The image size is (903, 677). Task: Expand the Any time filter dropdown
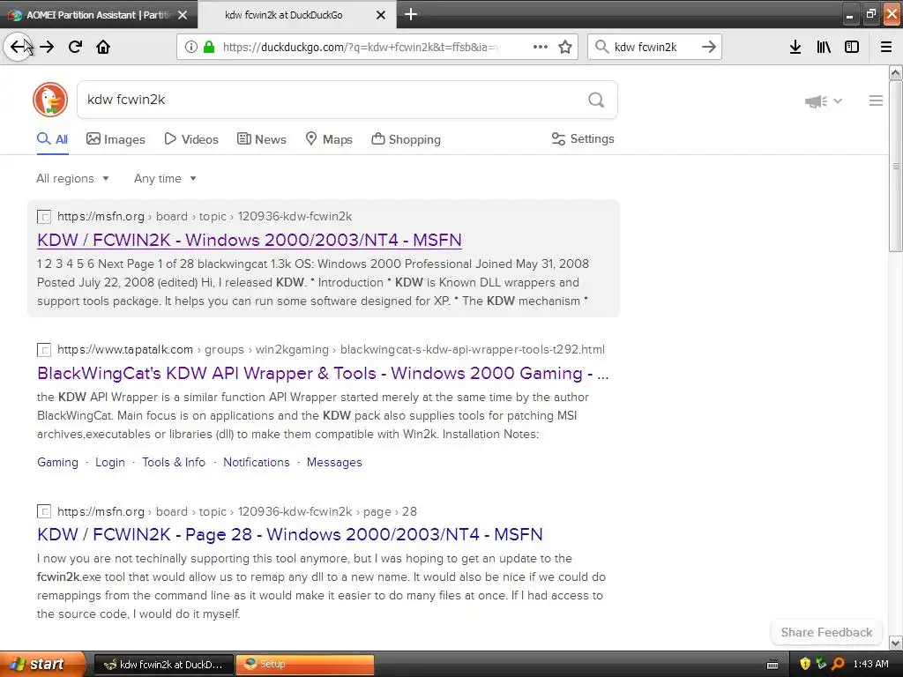tap(165, 178)
